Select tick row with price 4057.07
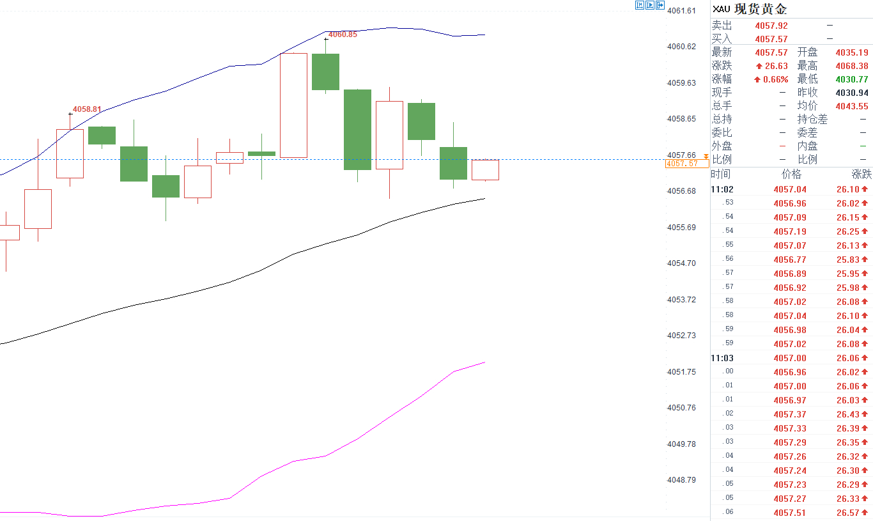Screen dimensions: 873x521 791,245
